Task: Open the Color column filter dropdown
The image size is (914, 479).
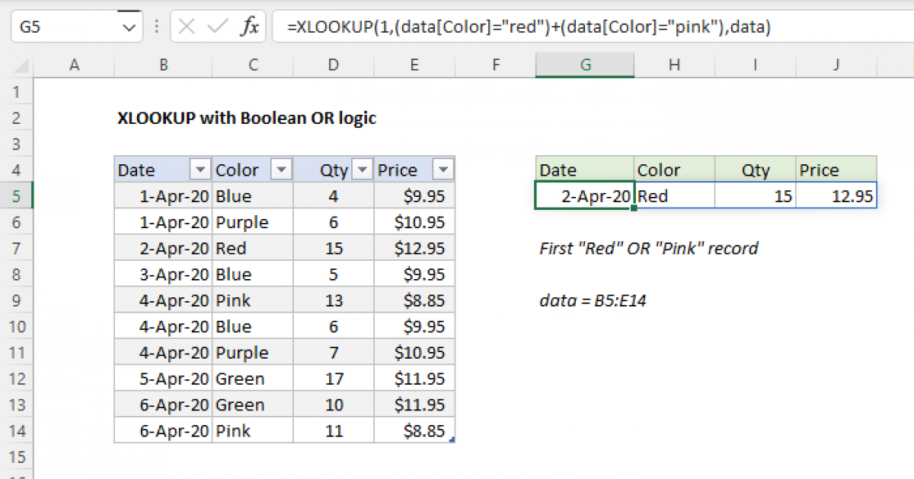Action: click(281, 170)
